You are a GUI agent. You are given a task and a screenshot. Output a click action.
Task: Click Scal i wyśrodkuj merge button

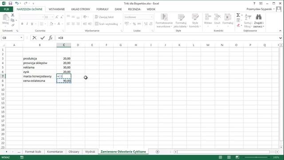click(106, 24)
